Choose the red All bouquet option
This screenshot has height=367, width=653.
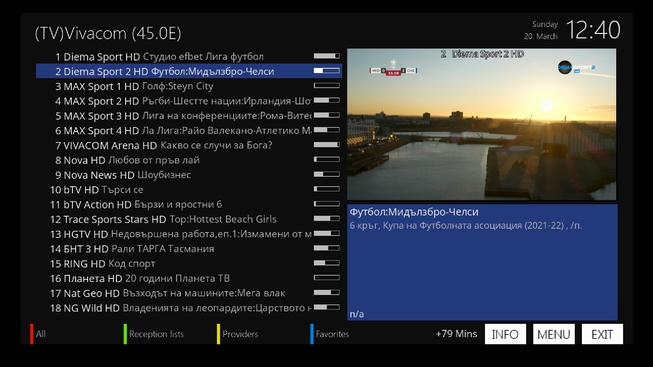click(41, 334)
